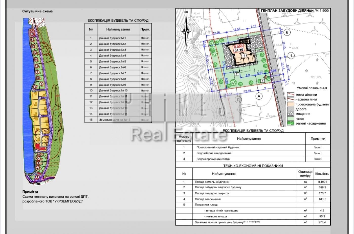Viewport: 354px width, 234px height.
Task: Click the 'мощення' paving pattern swatch
Action: (291, 114)
